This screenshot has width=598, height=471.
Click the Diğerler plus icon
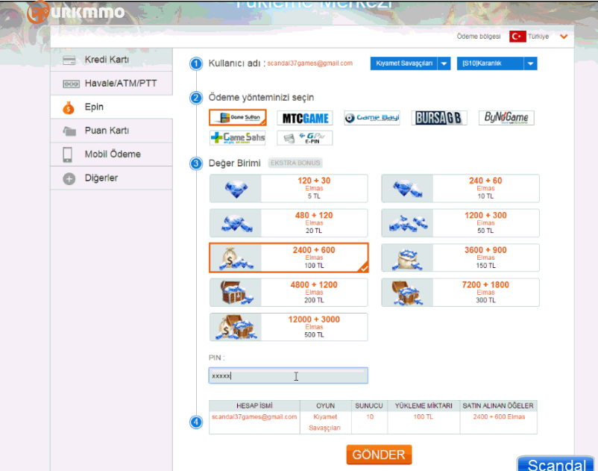tap(69, 178)
